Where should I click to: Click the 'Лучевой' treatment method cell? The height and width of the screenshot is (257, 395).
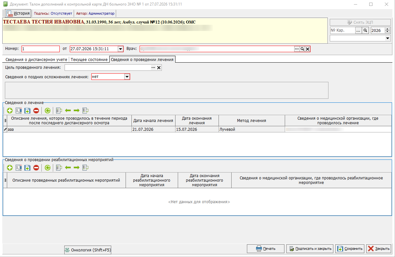[251, 129]
